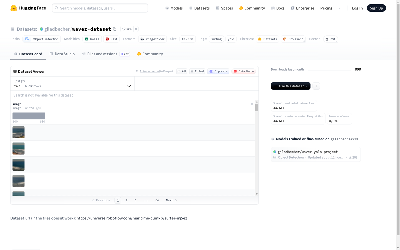Expand the Split train dropdown
The image size is (400, 250).
click(72, 83)
